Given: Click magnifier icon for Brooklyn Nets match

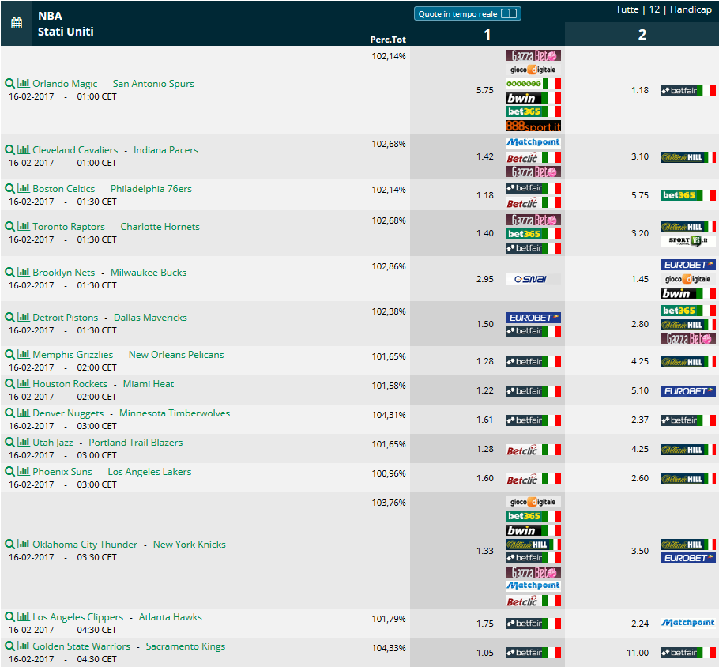Looking at the screenshot, I should [x=9, y=273].
